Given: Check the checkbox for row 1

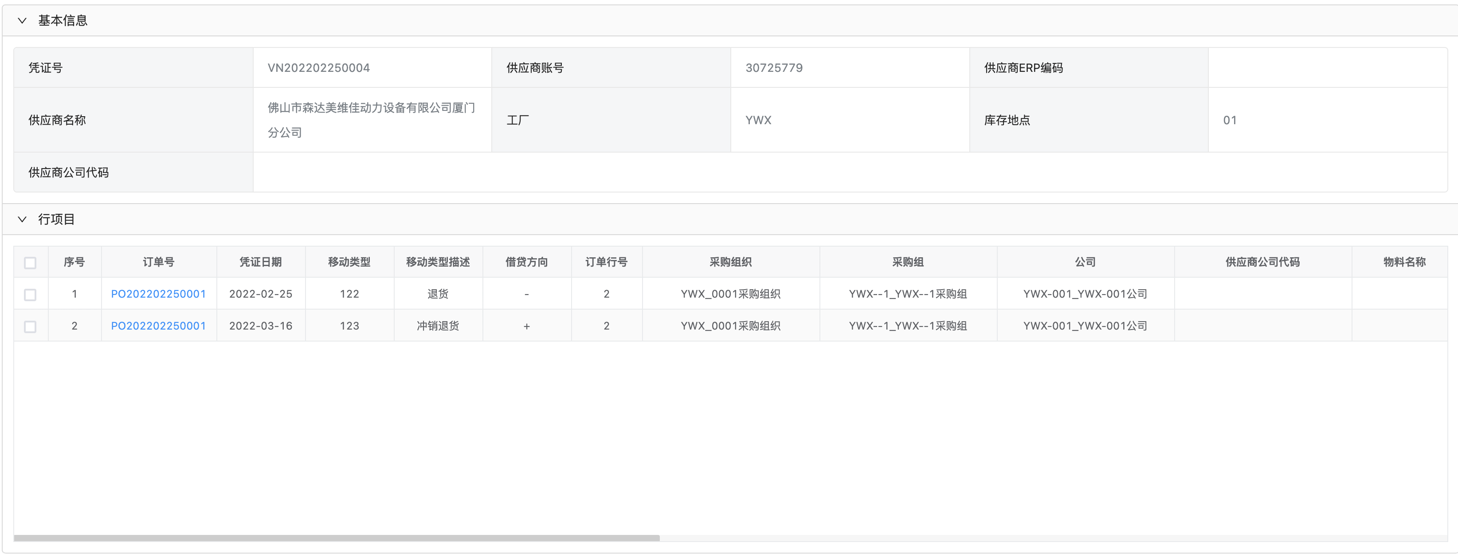Looking at the screenshot, I should click(31, 295).
